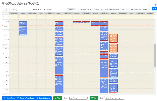Jump to today
This screenshot has width=157, height=101.
(15, 10)
